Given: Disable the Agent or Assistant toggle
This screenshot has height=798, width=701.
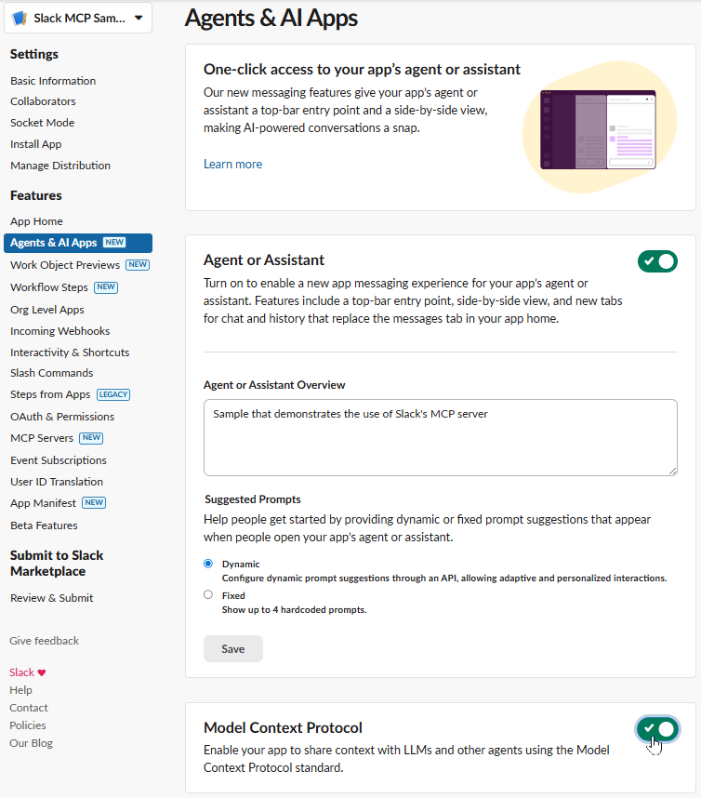Looking at the screenshot, I should pos(657,261).
